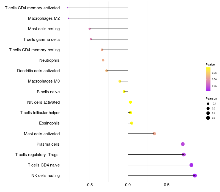Select the Dendritic cells activated dot
Screen dimensions: 220x192
[107, 71]
